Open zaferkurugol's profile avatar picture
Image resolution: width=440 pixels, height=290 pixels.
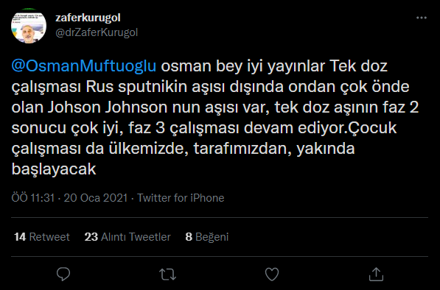29,26
